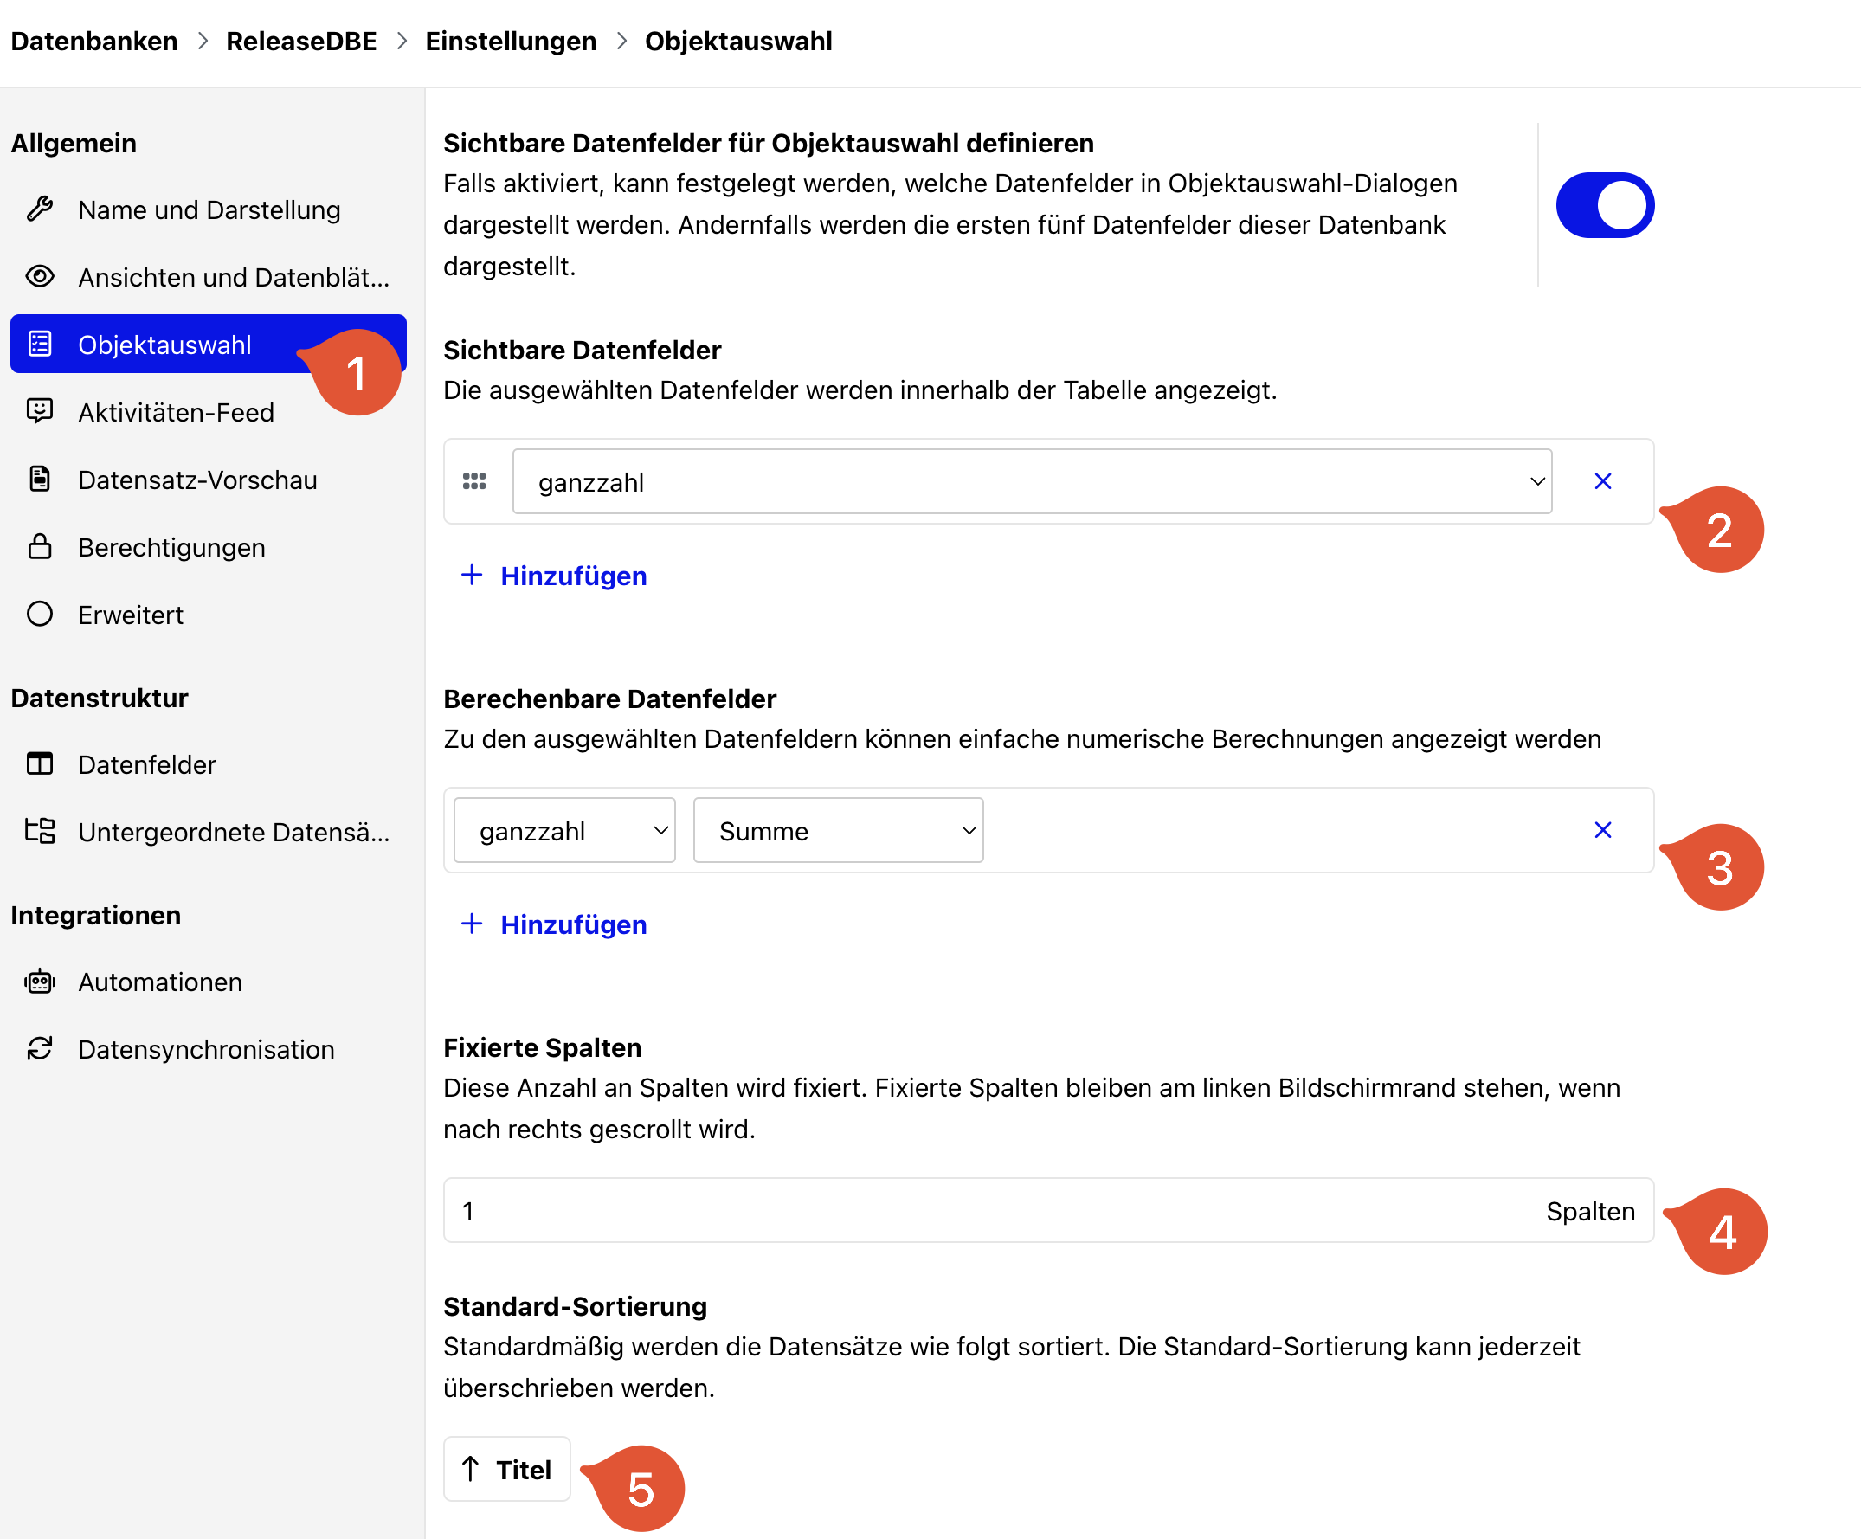Click the robot icon for Automationen
This screenshot has width=1861, height=1539.
(40, 981)
